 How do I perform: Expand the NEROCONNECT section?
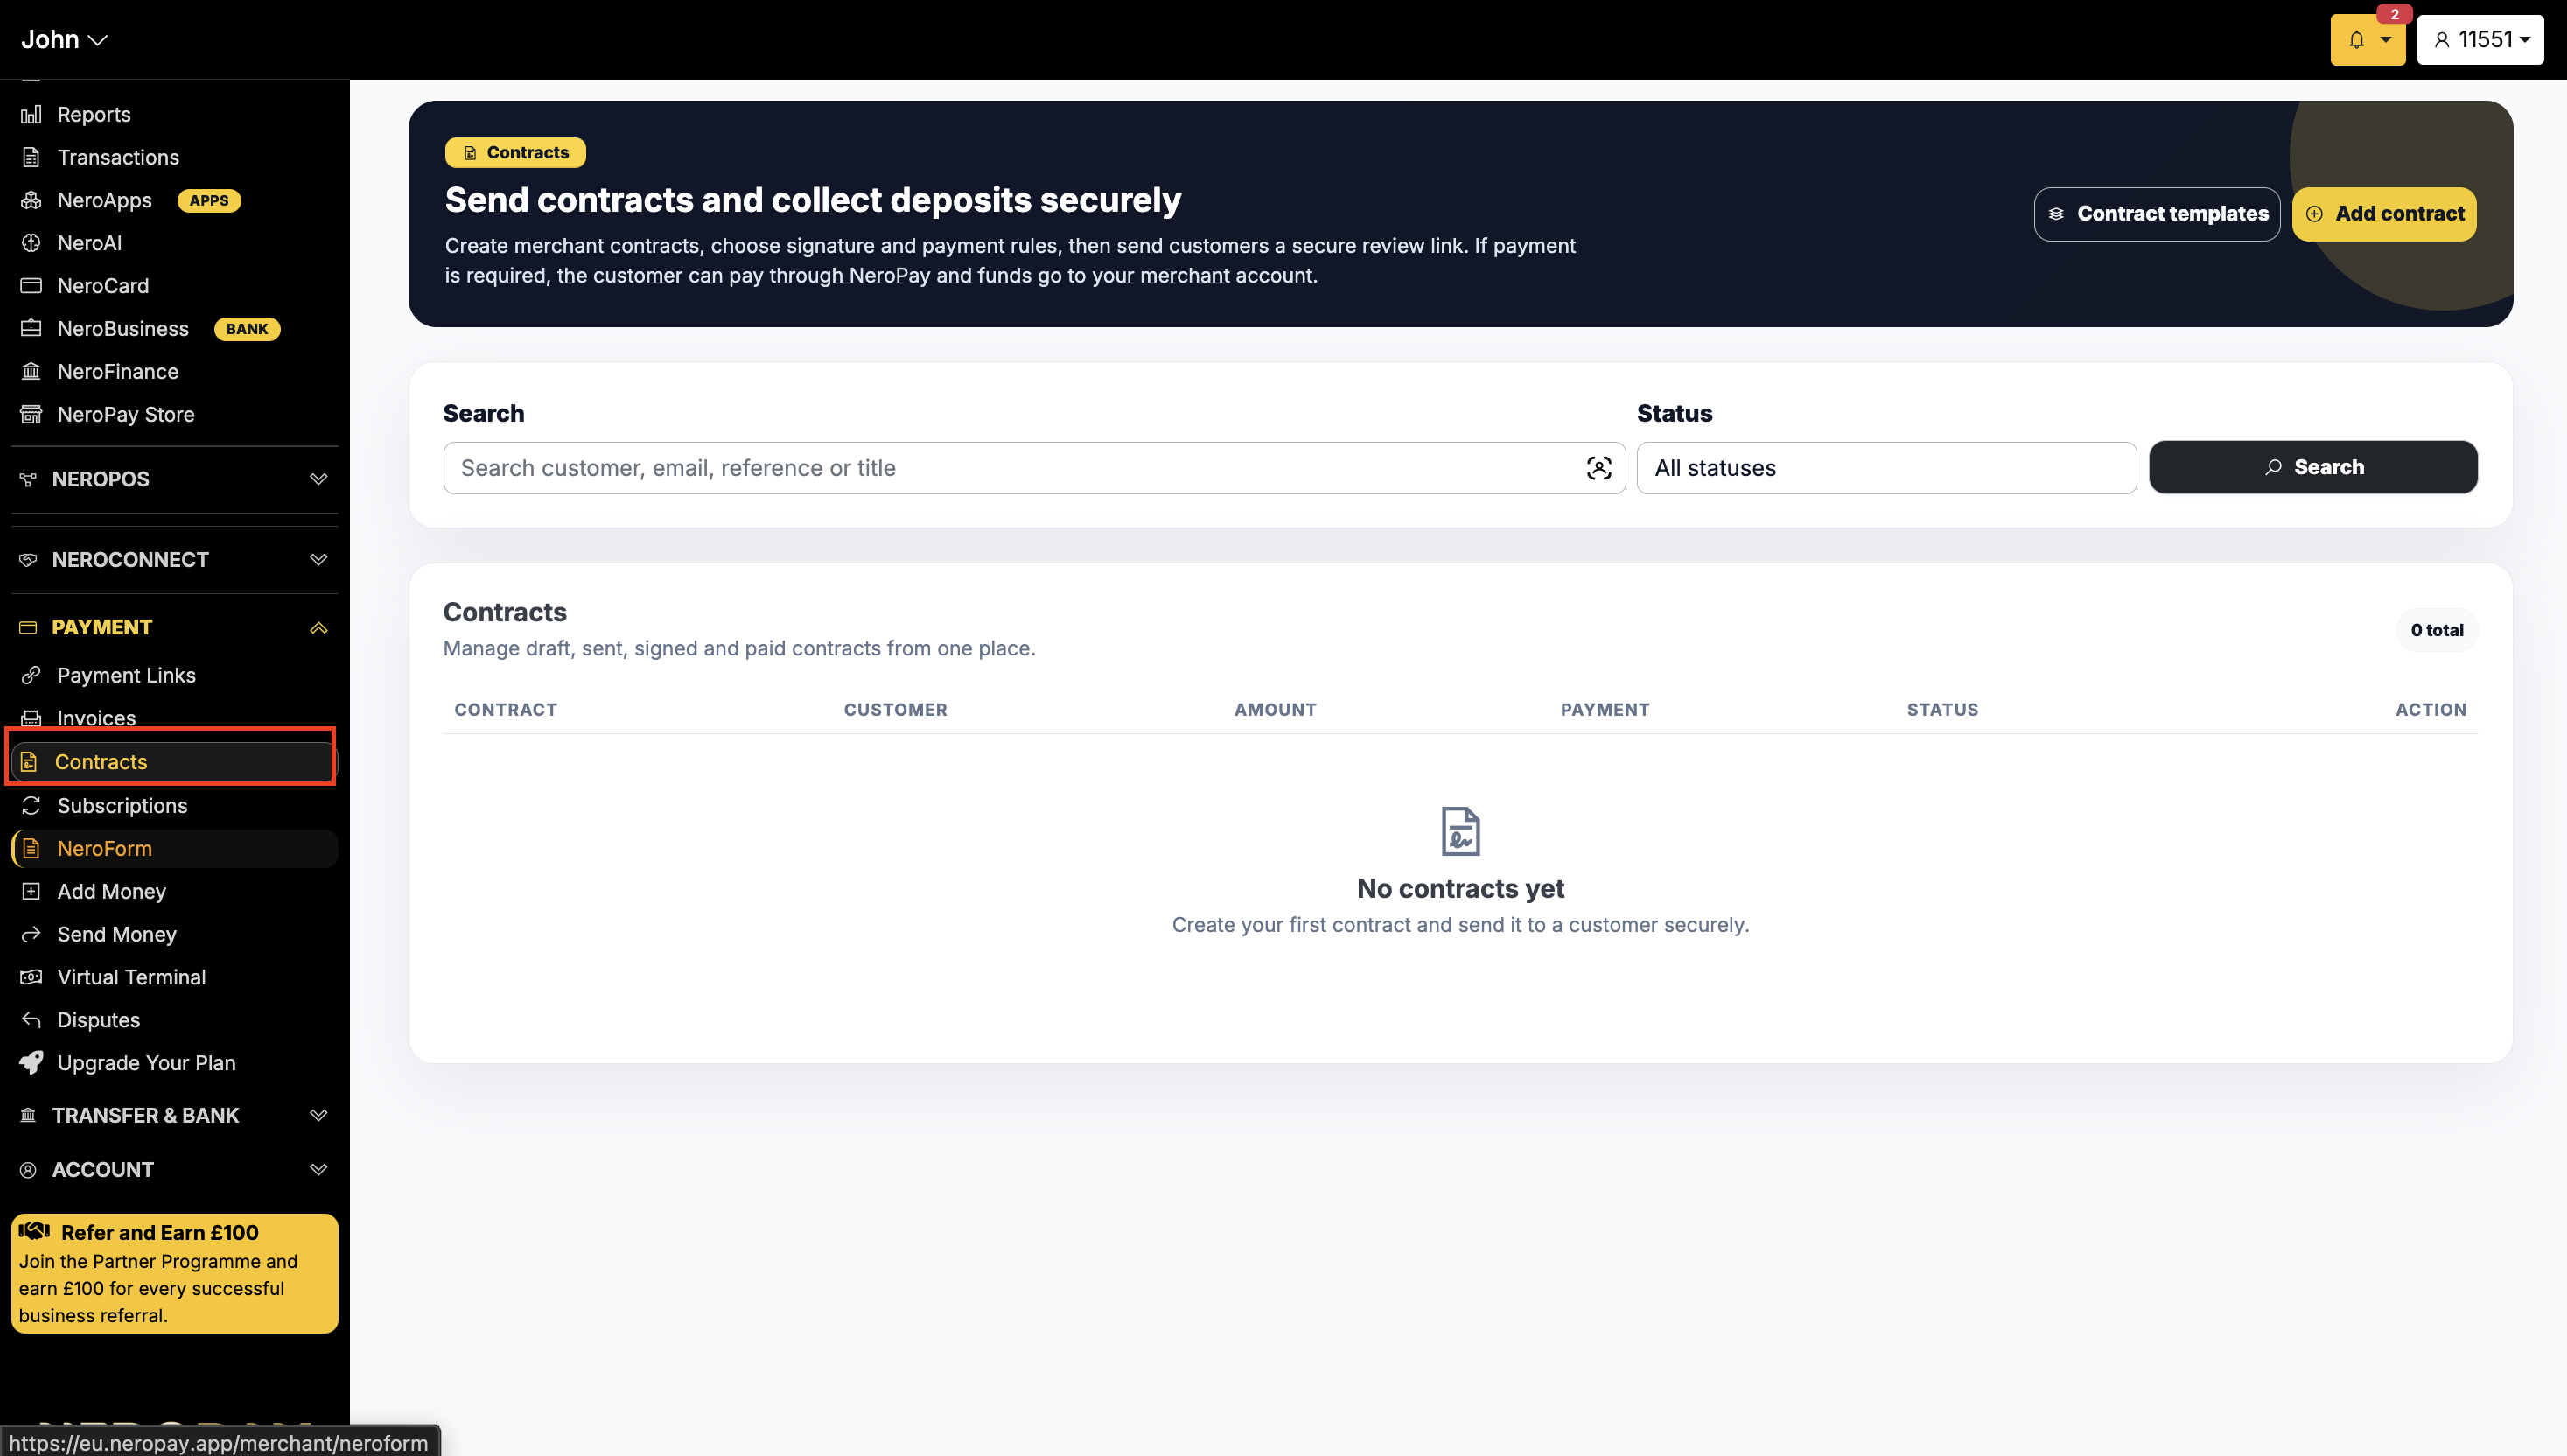(x=175, y=560)
